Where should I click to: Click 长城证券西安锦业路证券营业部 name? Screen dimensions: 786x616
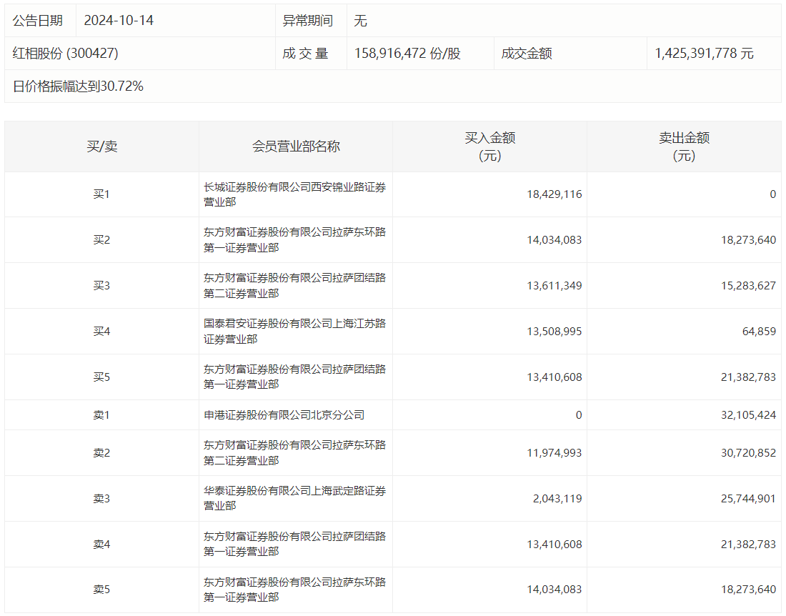(294, 194)
